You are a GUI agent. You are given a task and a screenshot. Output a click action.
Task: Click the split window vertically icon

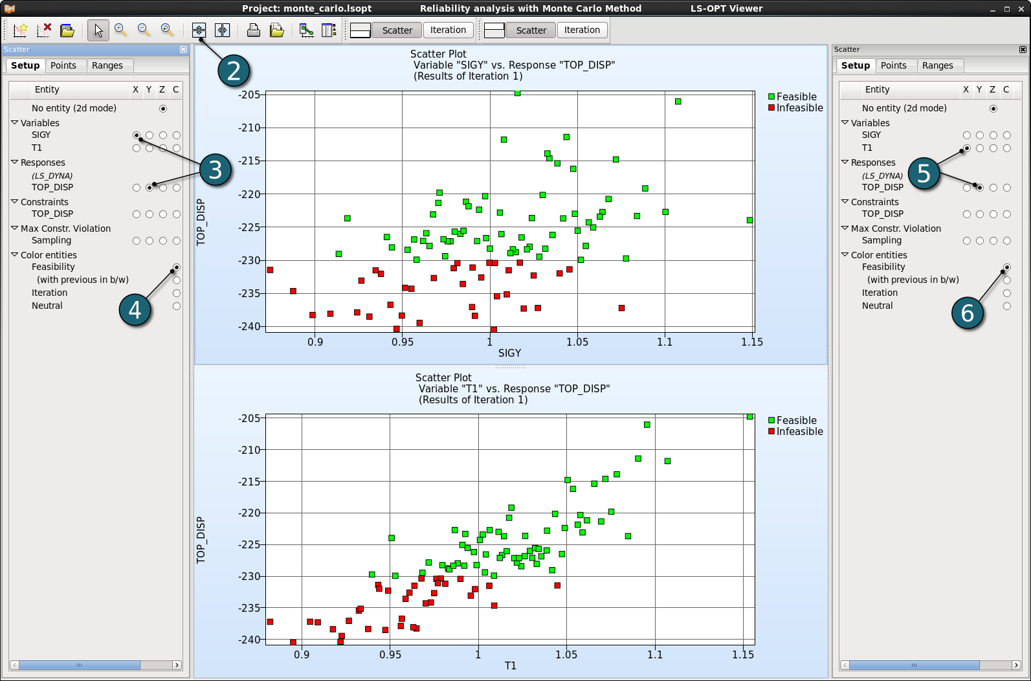[x=199, y=30]
